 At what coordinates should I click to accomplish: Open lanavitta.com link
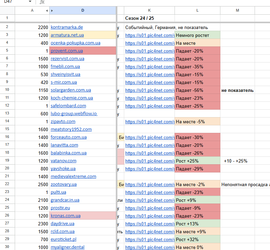coord(64,145)
